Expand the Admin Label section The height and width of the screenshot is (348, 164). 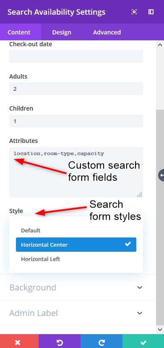76,313
